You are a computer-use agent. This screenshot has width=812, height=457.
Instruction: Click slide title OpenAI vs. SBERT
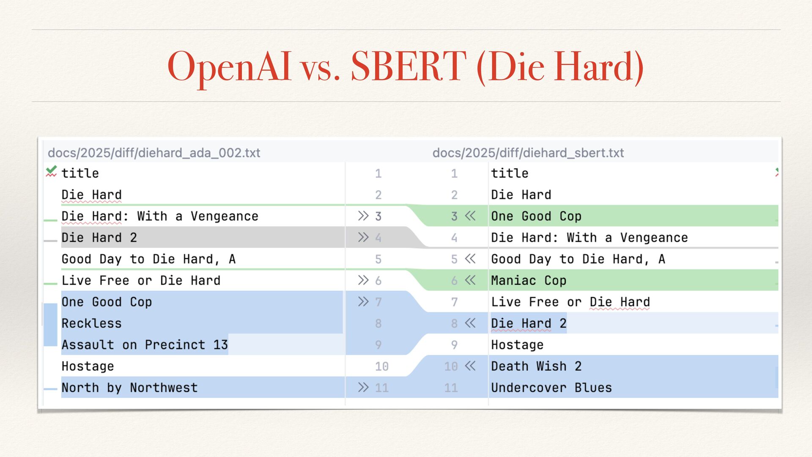coord(405,66)
